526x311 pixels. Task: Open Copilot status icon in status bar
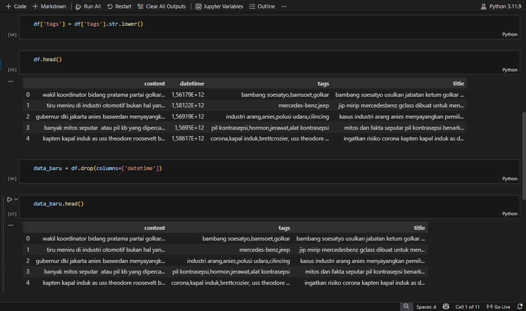coord(446,307)
